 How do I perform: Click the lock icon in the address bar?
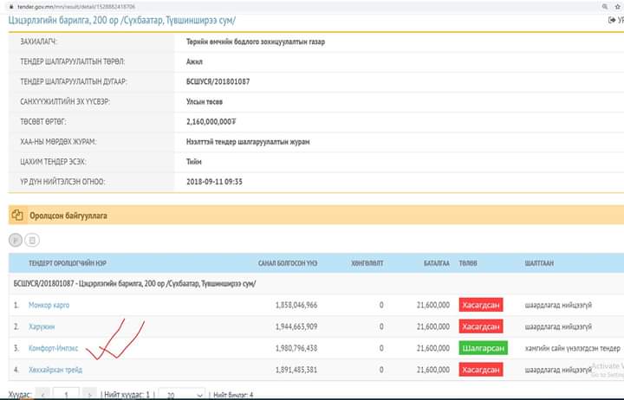point(11,7)
